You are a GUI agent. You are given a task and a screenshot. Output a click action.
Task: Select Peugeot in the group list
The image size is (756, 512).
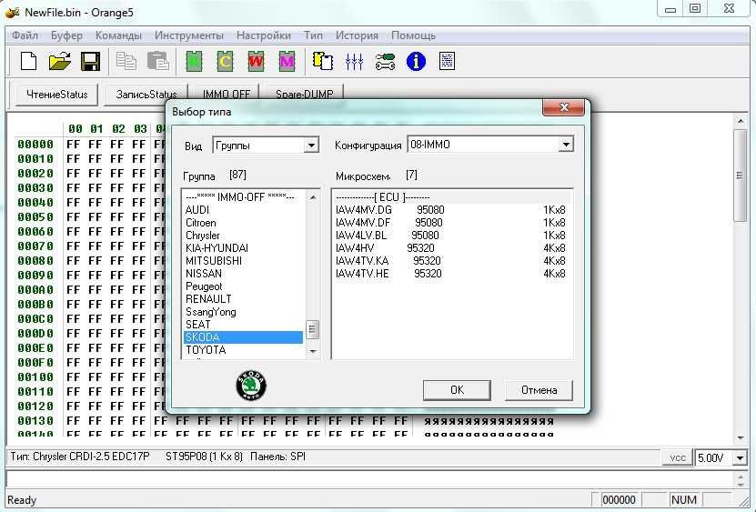pyautogui.click(x=244, y=286)
